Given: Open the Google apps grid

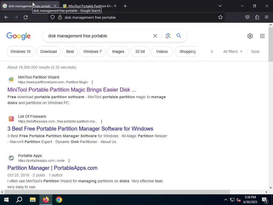Looking at the screenshot, I should tap(262, 36).
